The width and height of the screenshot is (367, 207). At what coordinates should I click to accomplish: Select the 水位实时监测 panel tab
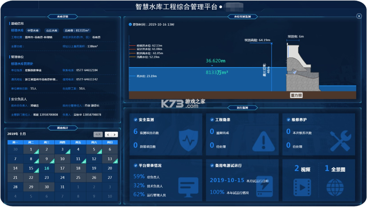[243, 17]
